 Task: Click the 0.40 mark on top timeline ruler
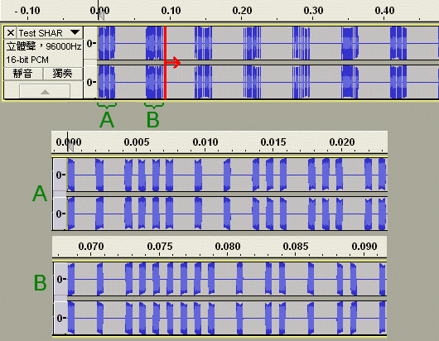(x=384, y=11)
